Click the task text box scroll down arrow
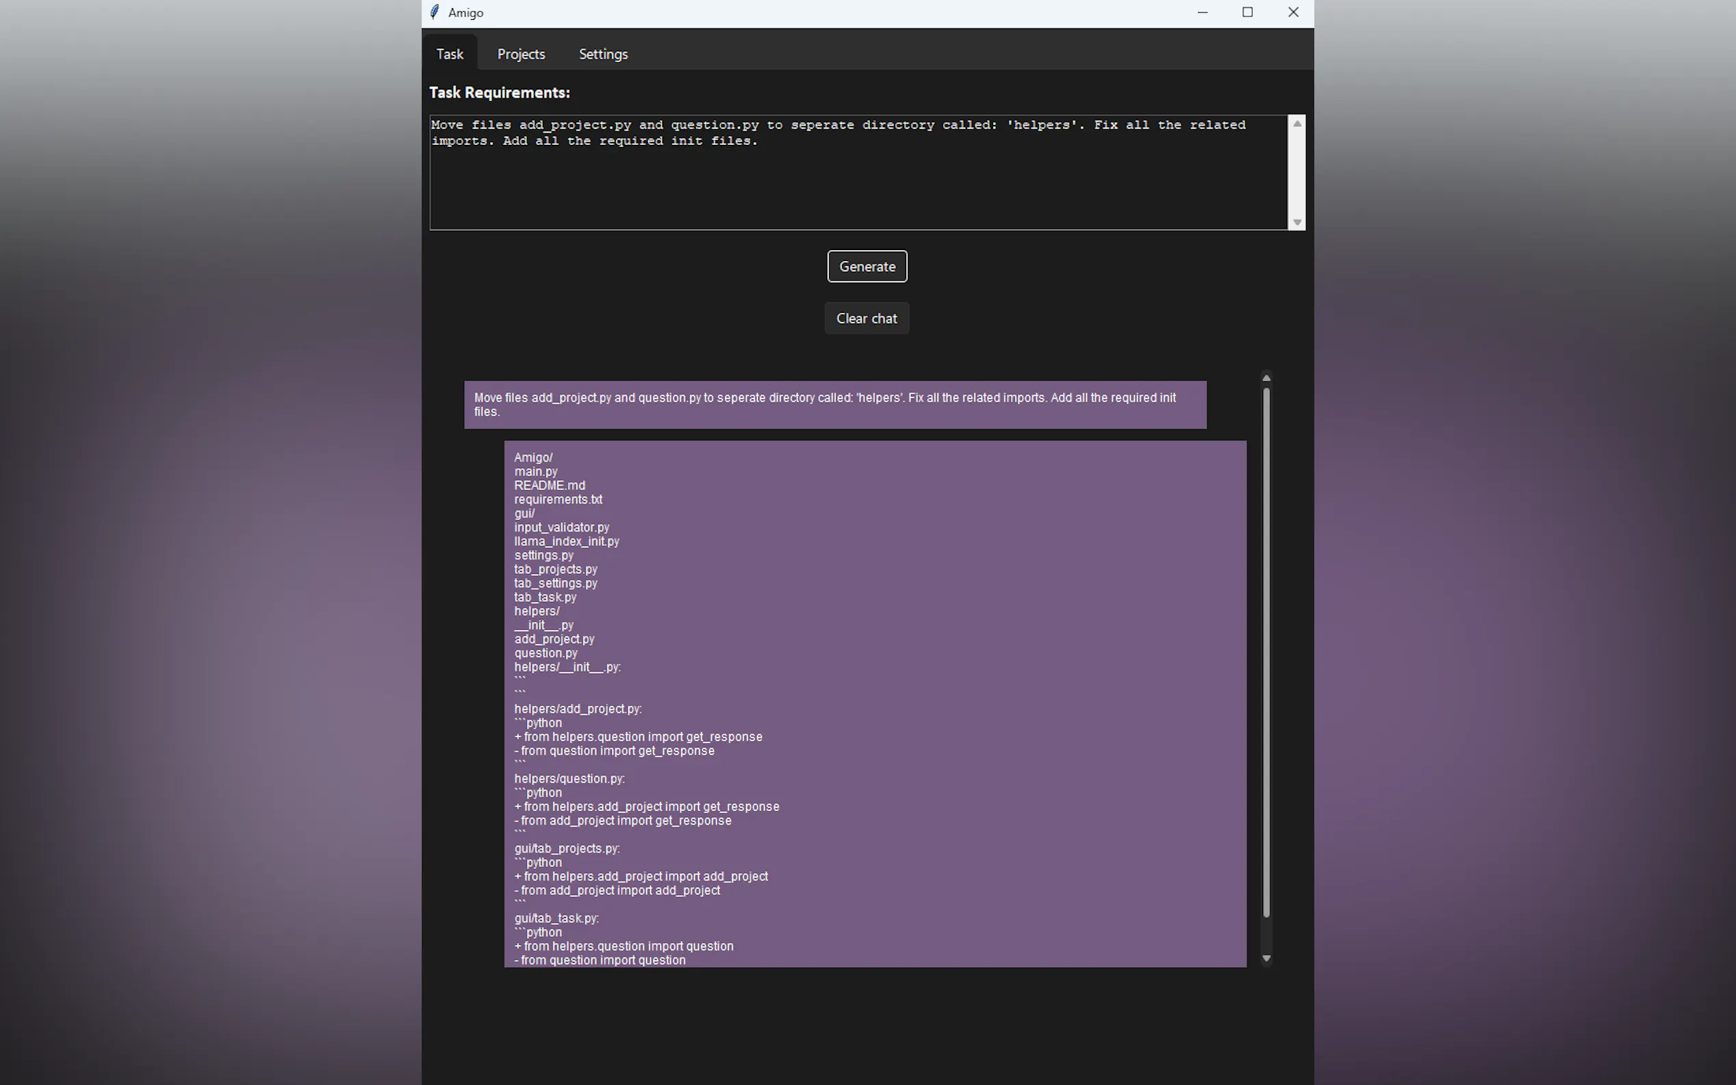The width and height of the screenshot is (1736, 1085). pyautogui.click(x=1297, y=222)
